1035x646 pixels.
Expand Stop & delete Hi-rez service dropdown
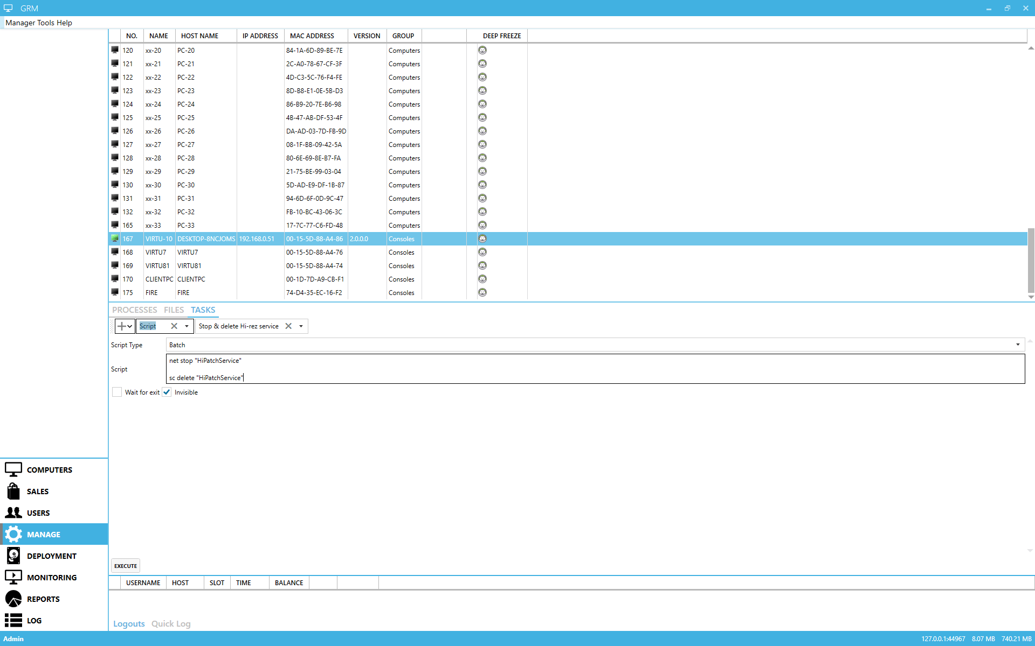pyautogui.click(x=301, y=326)
